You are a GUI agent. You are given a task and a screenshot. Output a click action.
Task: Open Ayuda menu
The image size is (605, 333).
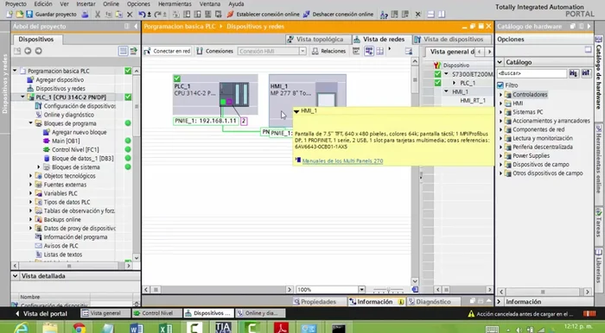point(236,3)
